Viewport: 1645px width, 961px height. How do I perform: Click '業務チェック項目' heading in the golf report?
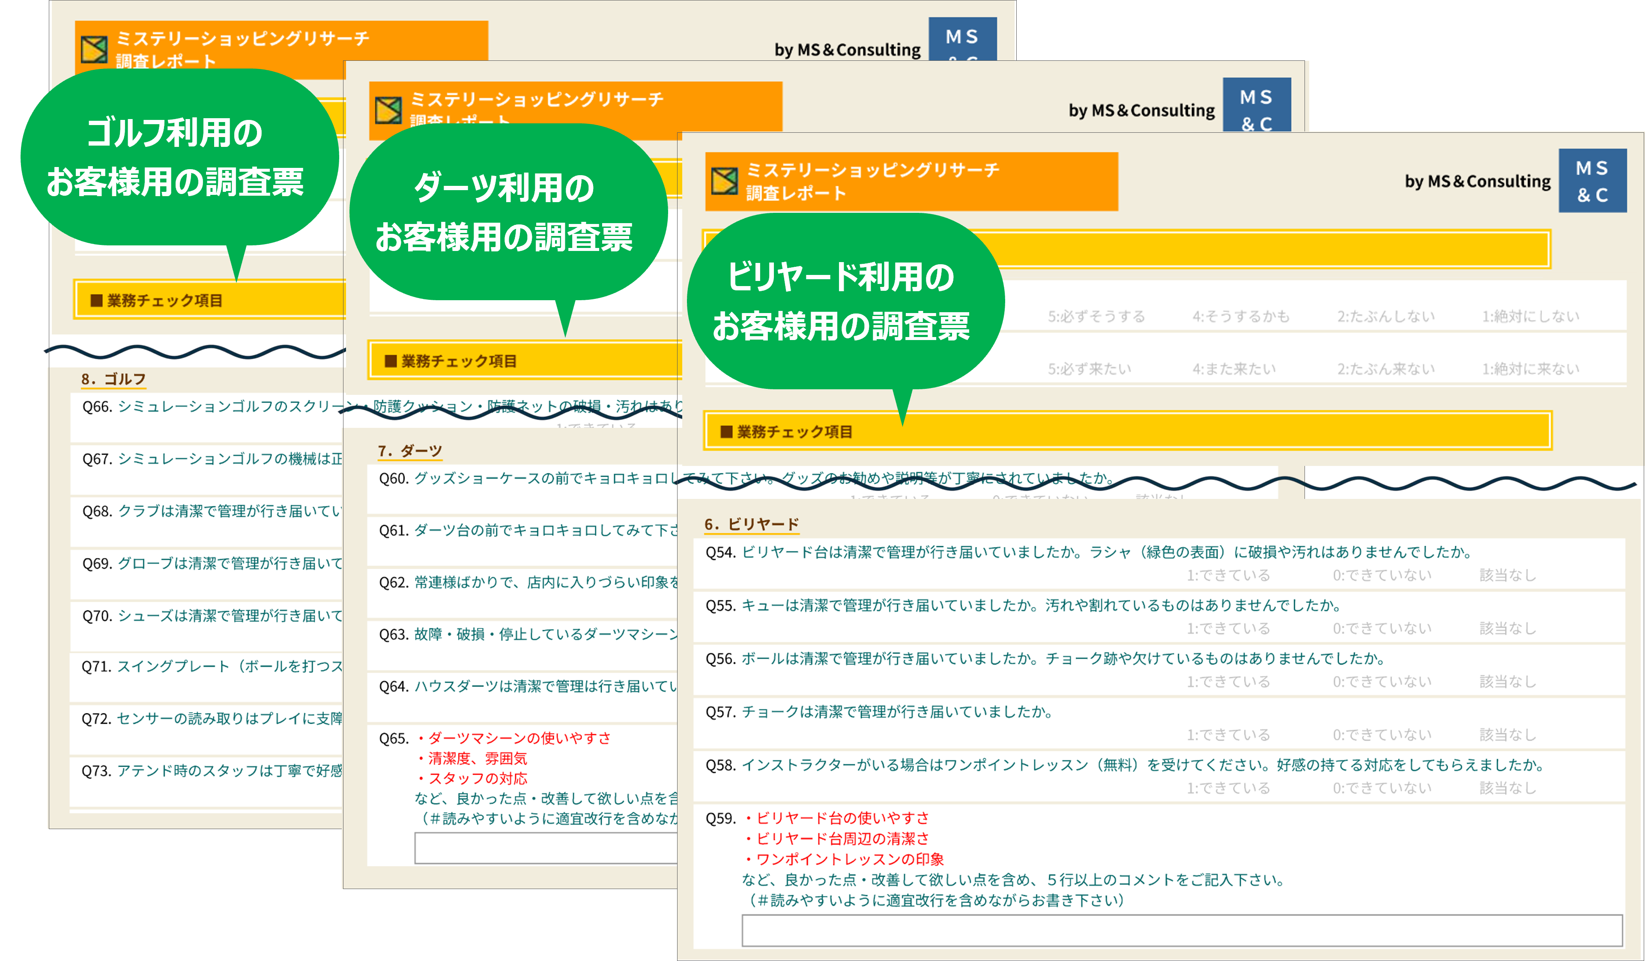pyautogui.click(x=164, y=300)
